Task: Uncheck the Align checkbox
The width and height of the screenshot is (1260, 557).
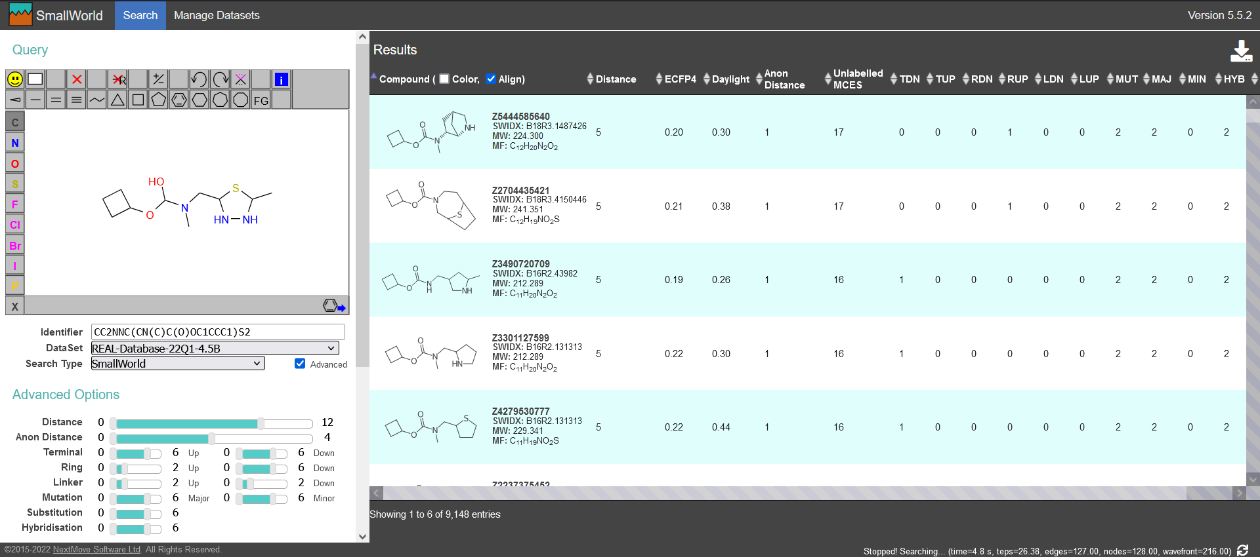Action: [491, 79]
